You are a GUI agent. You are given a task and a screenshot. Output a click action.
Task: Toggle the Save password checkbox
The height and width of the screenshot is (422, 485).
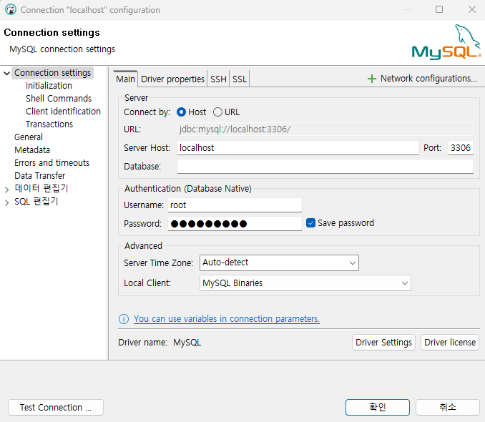310,222
